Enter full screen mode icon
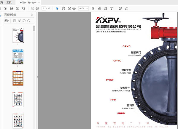The image size is (178, 129). pyautogui.click(x=105, y=8)
